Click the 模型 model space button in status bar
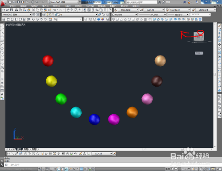This screenshot has height=171, width=222. (167, 169)
